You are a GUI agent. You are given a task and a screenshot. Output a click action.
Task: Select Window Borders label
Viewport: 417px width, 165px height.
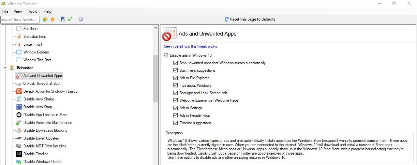coord(36,52)
